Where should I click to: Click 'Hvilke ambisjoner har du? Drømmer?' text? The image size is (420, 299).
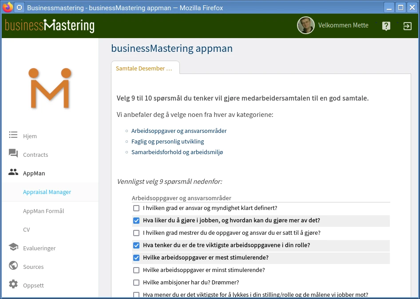click(x=191, y=283)
